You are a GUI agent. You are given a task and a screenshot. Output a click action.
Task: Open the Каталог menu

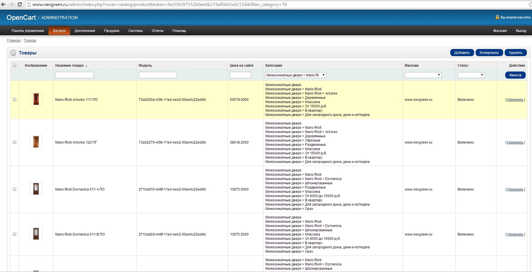(x=60, y=31)
